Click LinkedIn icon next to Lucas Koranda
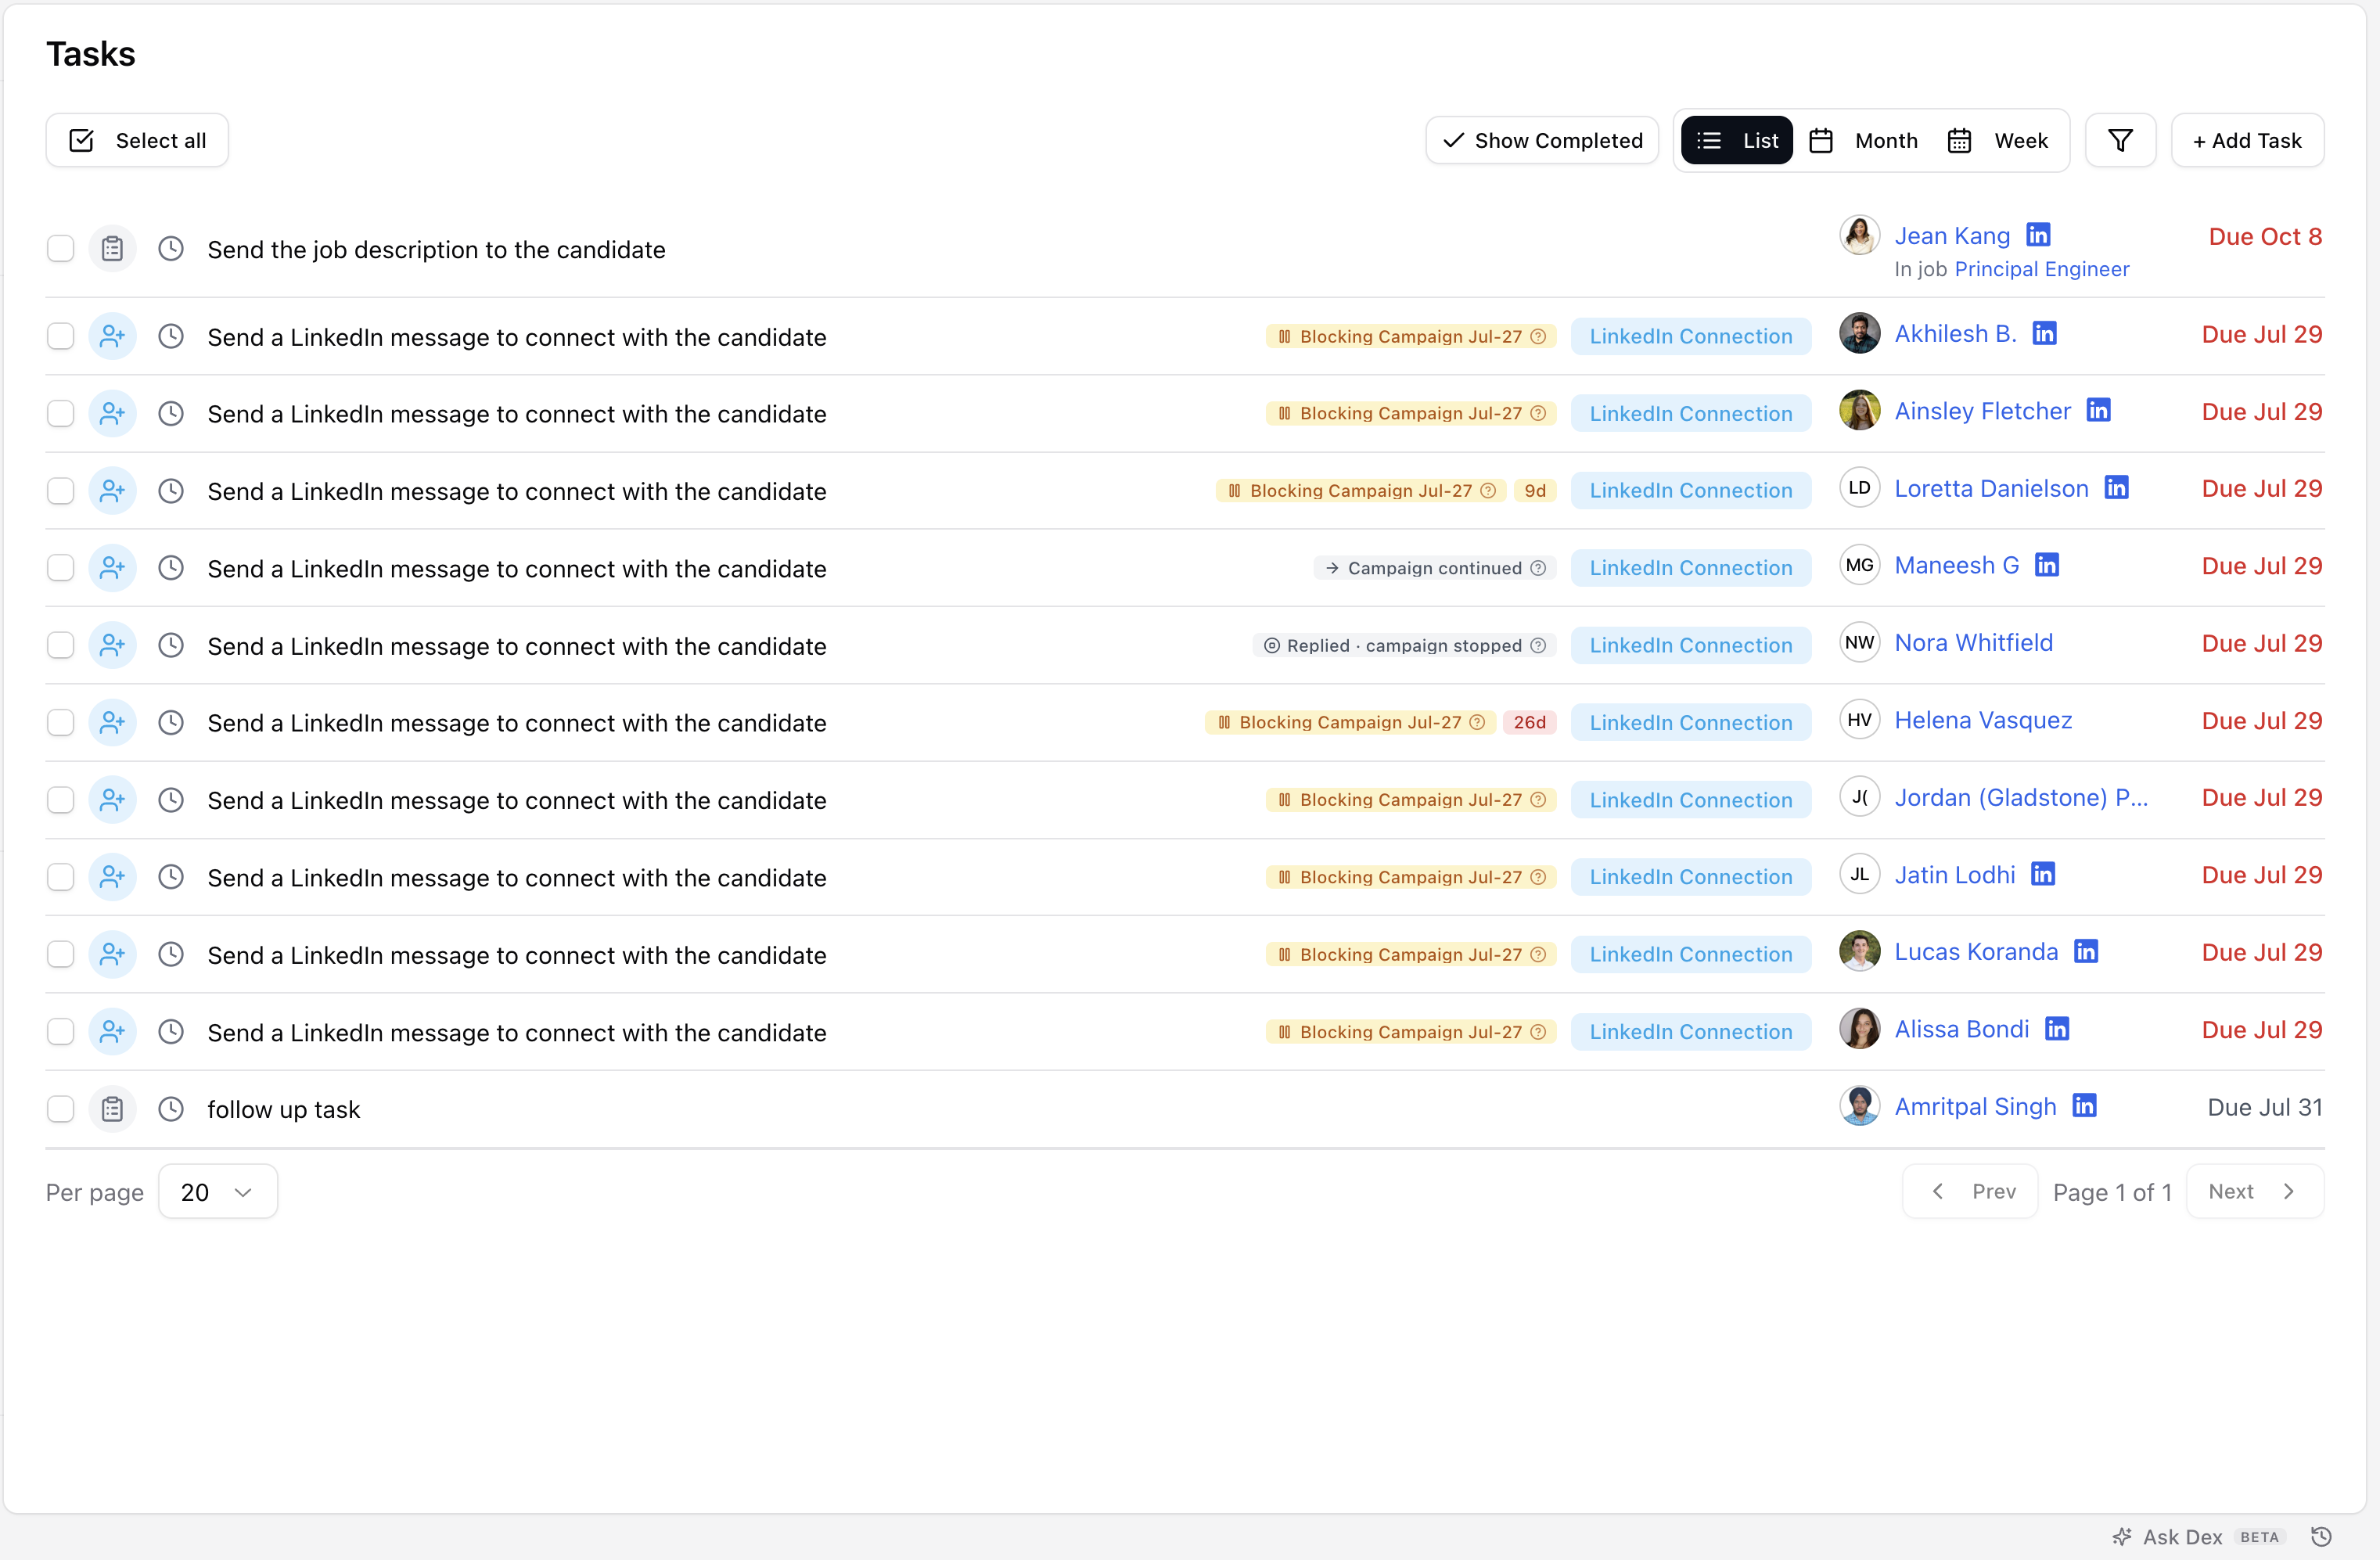This screenshot has height=1560, width=2380. click(x=2086, y=951)
